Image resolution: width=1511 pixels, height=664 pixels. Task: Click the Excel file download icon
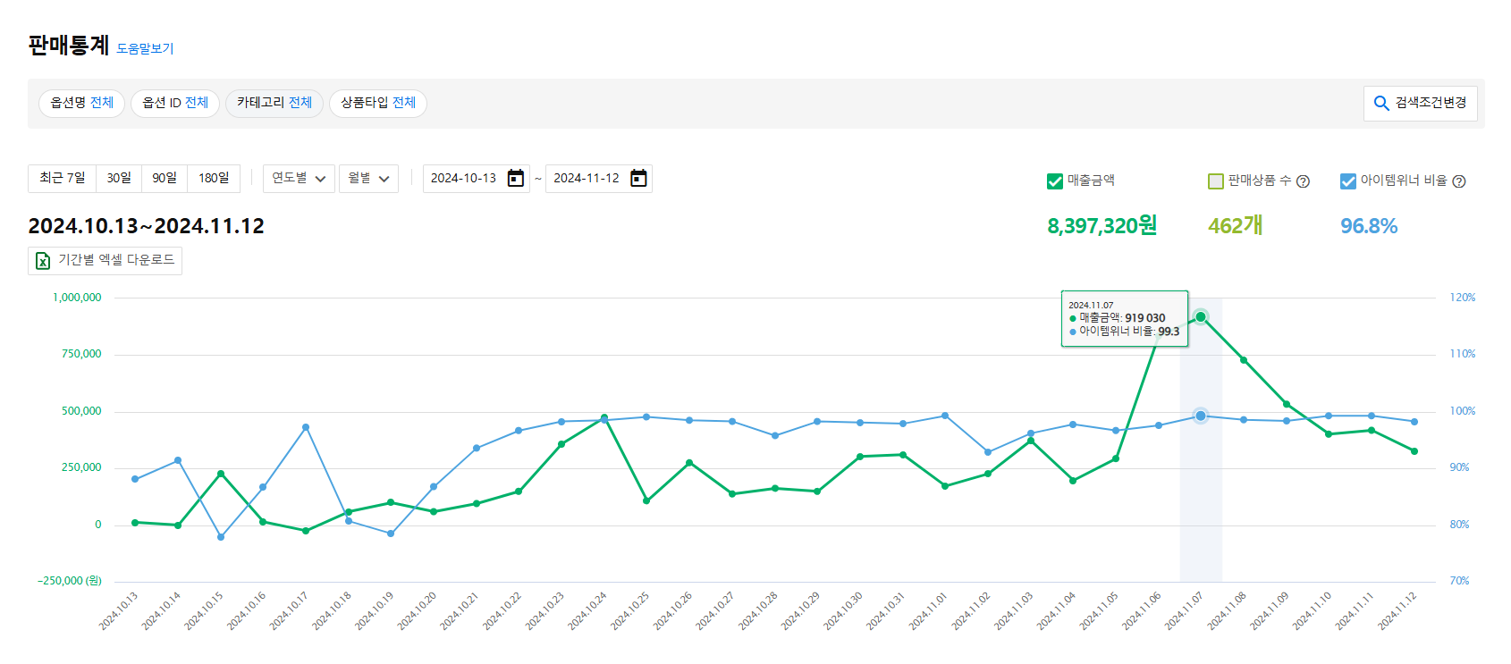coord(43,261)
